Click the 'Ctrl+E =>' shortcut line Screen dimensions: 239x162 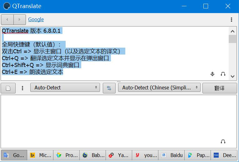[32, 72]
